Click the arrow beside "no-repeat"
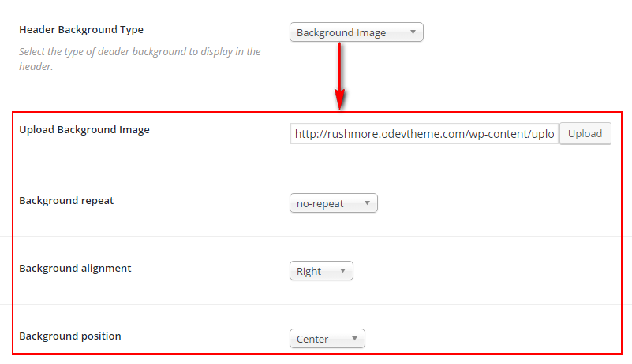 [x=367, y=203]
